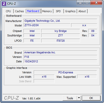The width and height of the screenshot is (104, 103).
Task: Switch to the Graphics tab
Action: click(70, 11)
